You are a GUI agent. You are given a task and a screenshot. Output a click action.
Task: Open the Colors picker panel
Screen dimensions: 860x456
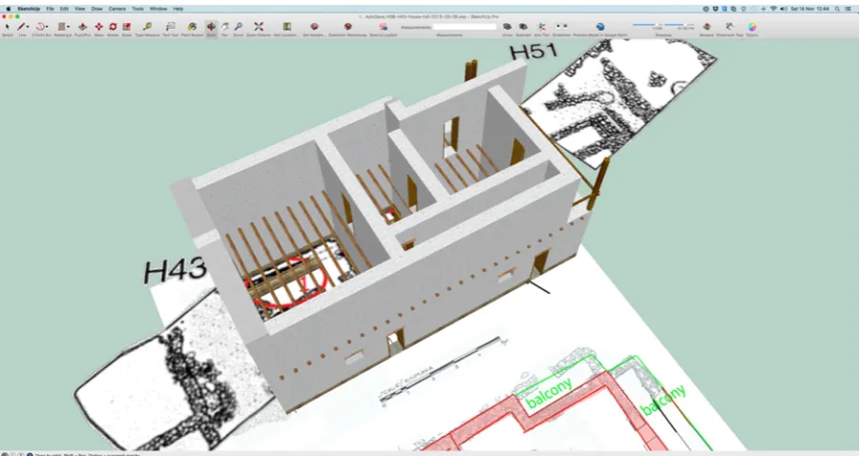(752, 27)
